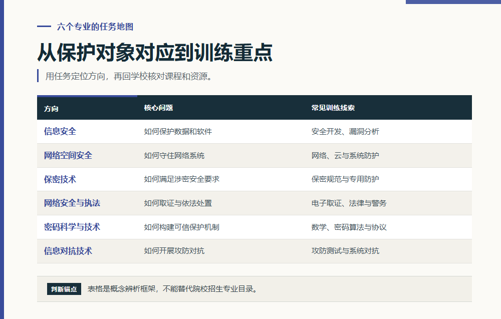Click the note 表格是概念辨析框架，不能替代院校招生专业目录。

pos(172,289)
